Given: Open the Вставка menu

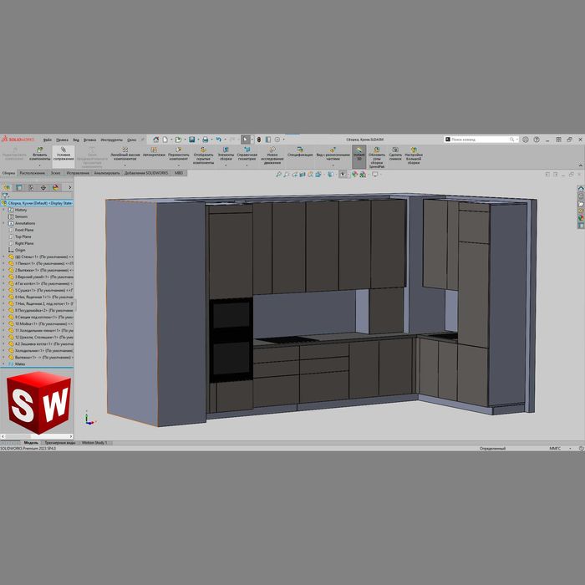Looking at the screenshot, I should pyautogui.click(x=89, y=140).
